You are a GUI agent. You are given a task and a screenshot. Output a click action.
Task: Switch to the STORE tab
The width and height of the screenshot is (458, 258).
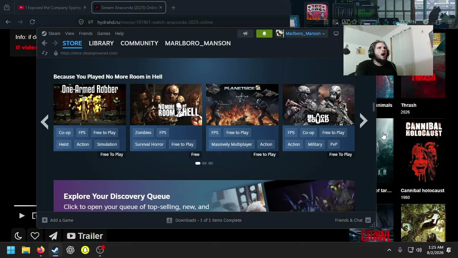pyautogui.click(x=72, y=43)
